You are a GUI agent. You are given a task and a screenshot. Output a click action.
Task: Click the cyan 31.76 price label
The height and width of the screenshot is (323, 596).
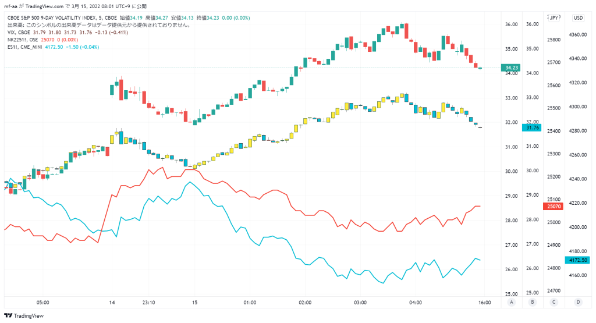pyautogui.click(x=532, y=127)
